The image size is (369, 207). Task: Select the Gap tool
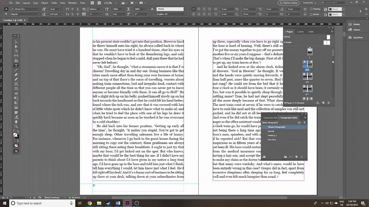pyautogui.click(x=16, y=55)
